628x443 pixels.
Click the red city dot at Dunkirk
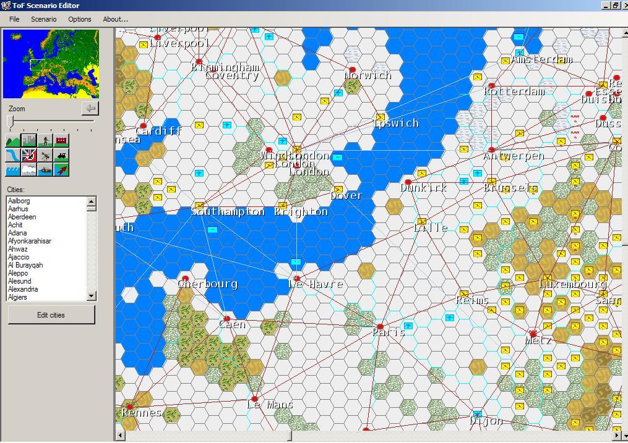(408, 182)
